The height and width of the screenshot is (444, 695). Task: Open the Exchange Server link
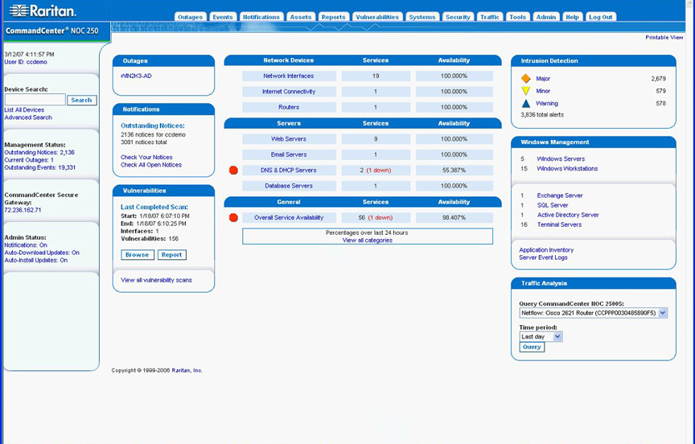point(560,195)
